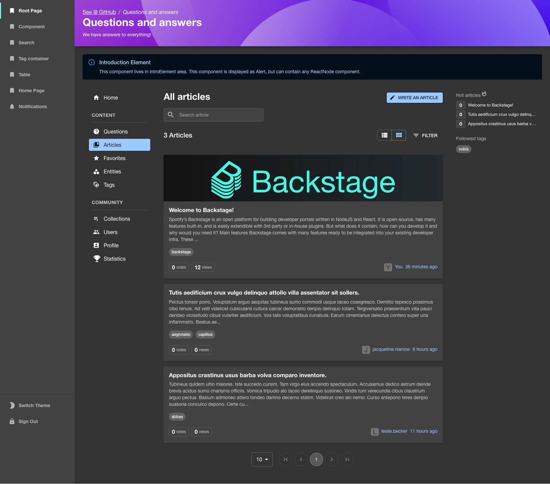Click the Hot articles flame icon
This screenshot has height=484, width=550.
coord(484,94)
